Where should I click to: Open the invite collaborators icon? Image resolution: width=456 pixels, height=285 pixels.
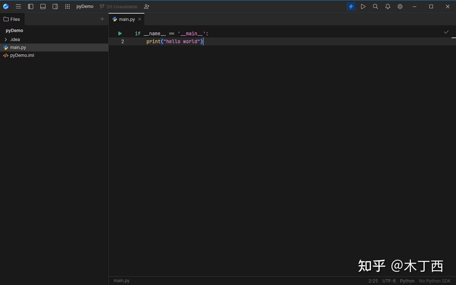(146, 6)
